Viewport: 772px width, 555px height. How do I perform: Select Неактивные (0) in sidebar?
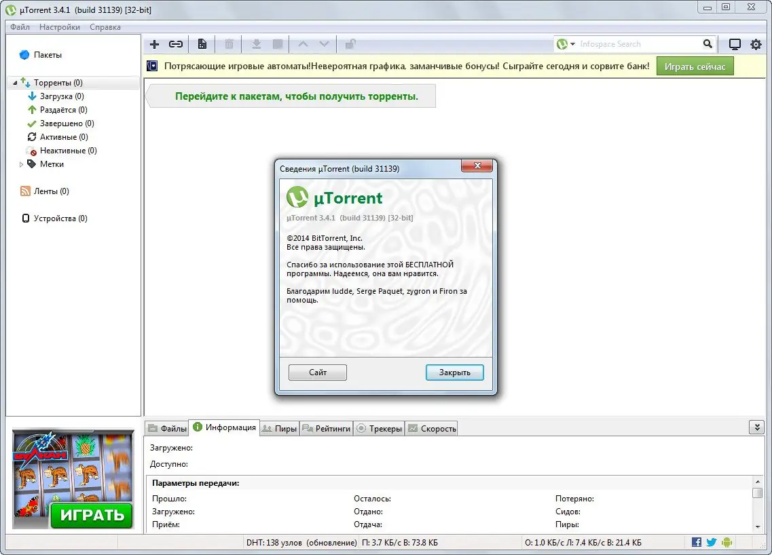coord(68,151)
